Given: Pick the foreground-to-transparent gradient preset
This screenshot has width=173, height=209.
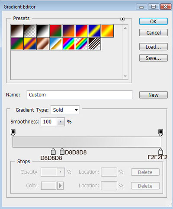Looking at the screenshot, I should [x=30, y=31].
